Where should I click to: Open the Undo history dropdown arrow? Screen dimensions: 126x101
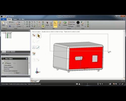pyautogui.click(x=11, y=16)
